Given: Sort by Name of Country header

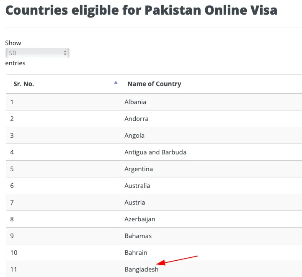Looking at the screenshot, I should point(154,84).
